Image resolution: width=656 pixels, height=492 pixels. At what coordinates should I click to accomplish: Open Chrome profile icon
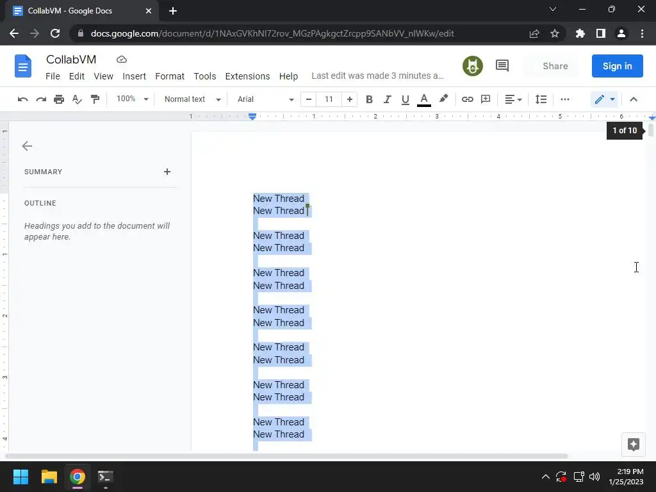click(621, 33)
